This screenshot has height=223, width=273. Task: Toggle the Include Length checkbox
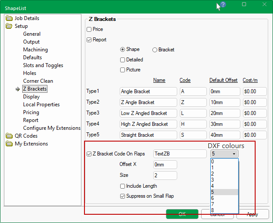pos(123,186)
